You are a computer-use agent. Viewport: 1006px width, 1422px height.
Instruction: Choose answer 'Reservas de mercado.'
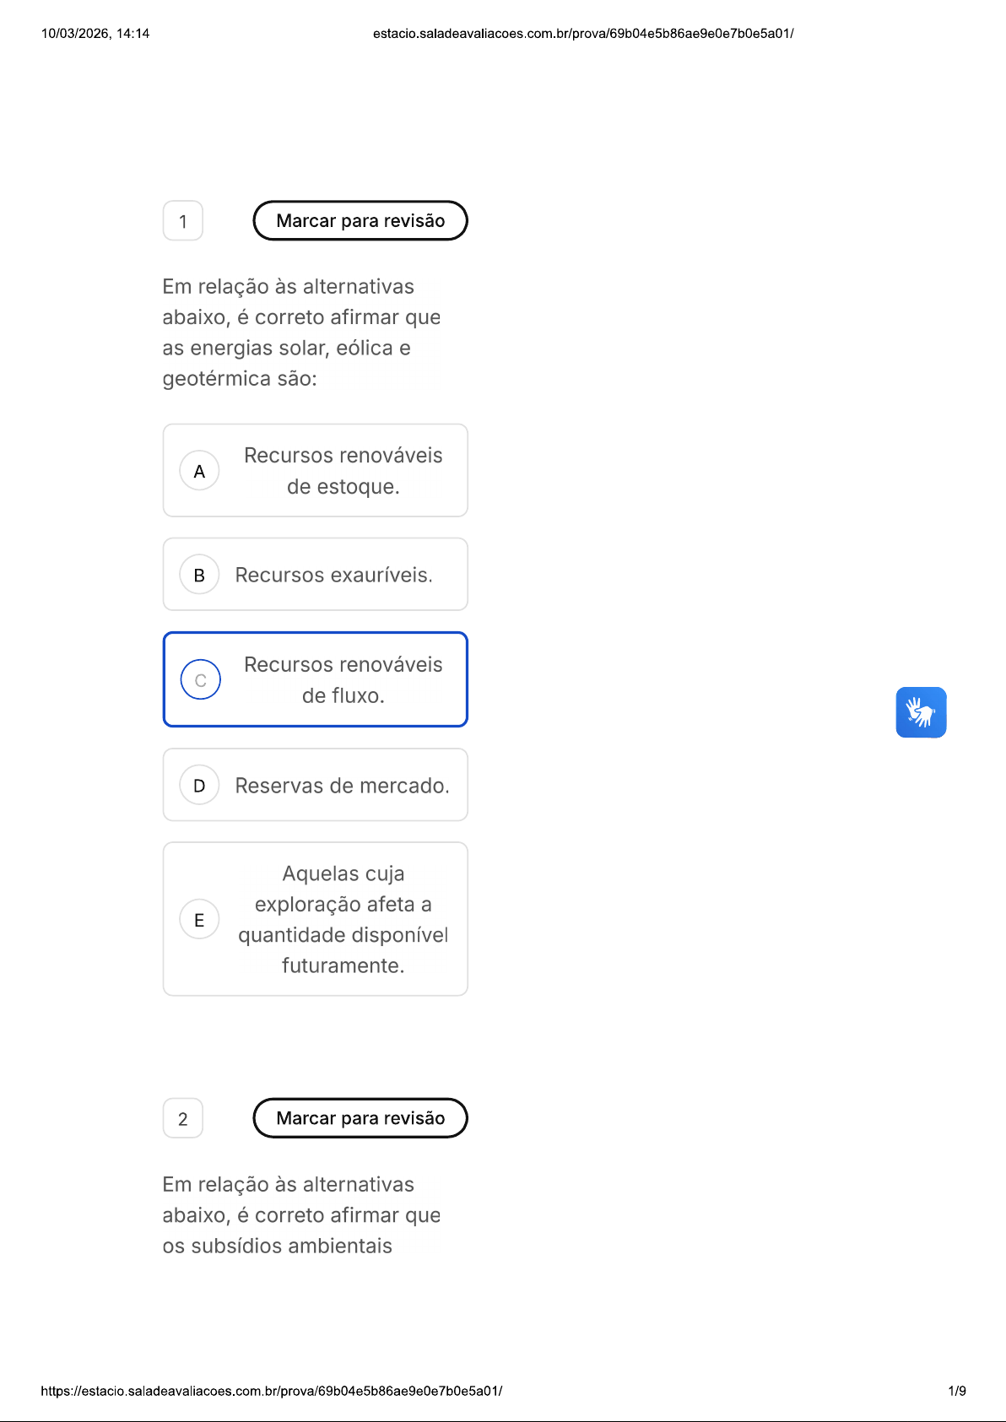[316, 785]
